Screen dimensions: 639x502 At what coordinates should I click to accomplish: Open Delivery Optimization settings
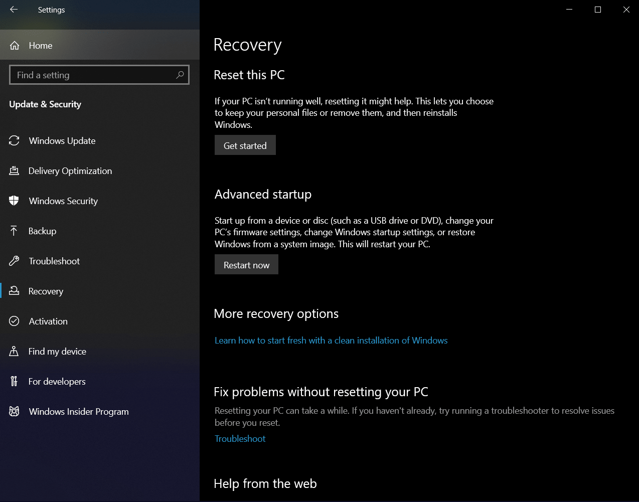click(x=100, y=171)
